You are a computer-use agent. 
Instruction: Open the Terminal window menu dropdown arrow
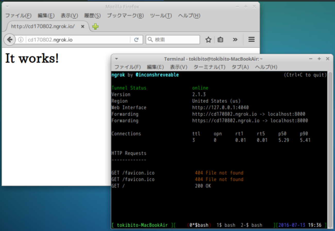pos(116,59)
